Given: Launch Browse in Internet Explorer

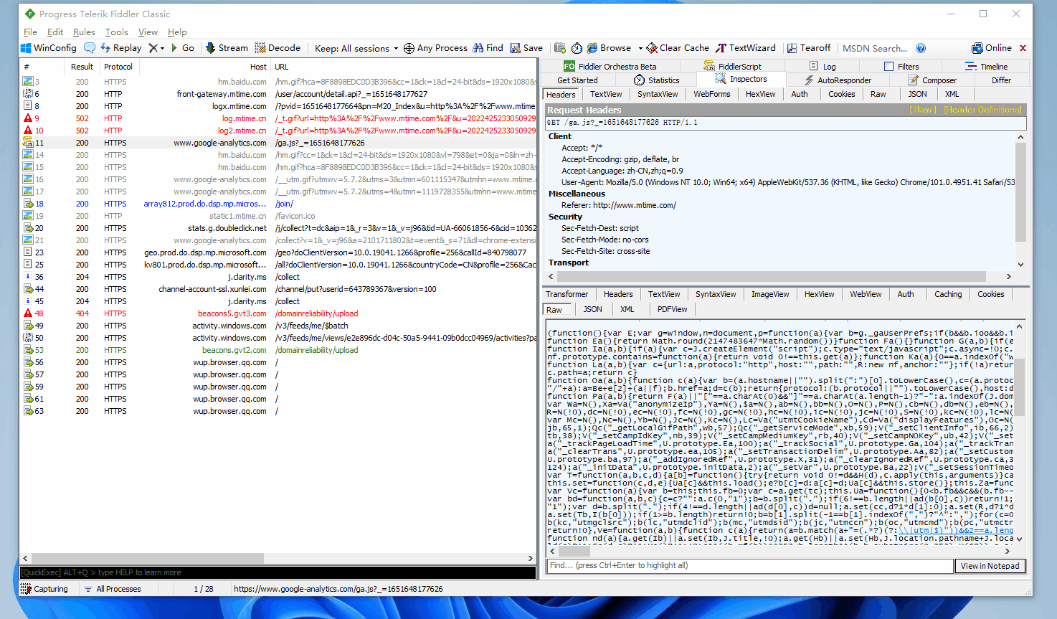Looking at the screenshot, I should (610, 48).
